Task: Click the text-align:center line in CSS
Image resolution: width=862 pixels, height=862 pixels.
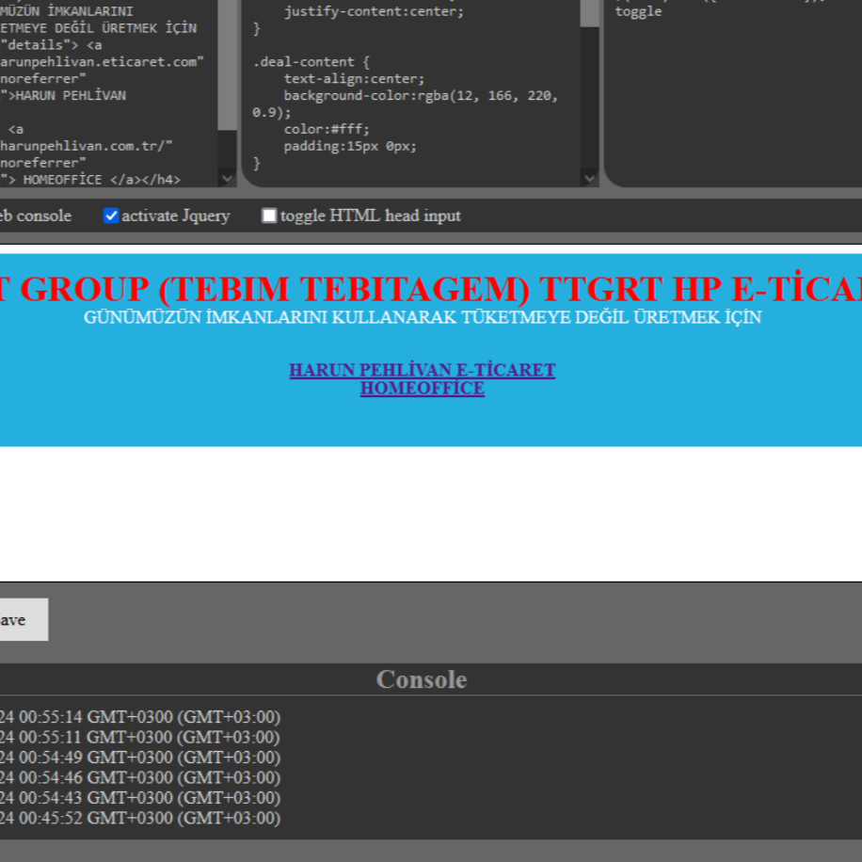Action: (x=354, y=79)
